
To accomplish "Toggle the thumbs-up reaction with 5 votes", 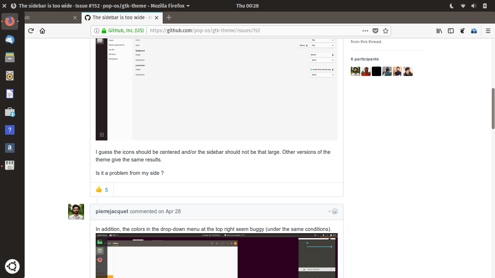I will click(101, 189).
